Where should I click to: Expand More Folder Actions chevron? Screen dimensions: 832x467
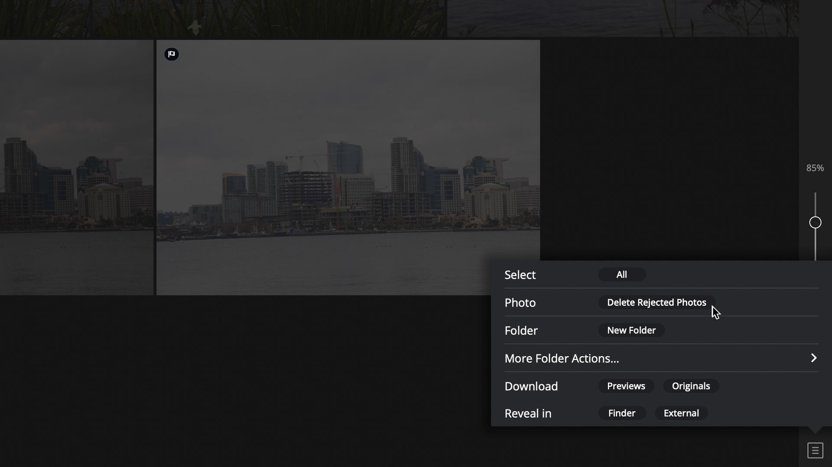point(813,358)
